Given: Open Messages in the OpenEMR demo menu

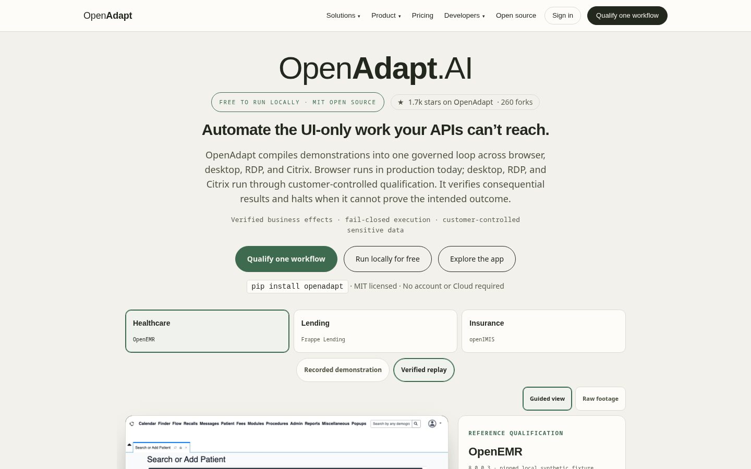Looking at the screenshot, I should coord(209,424).
